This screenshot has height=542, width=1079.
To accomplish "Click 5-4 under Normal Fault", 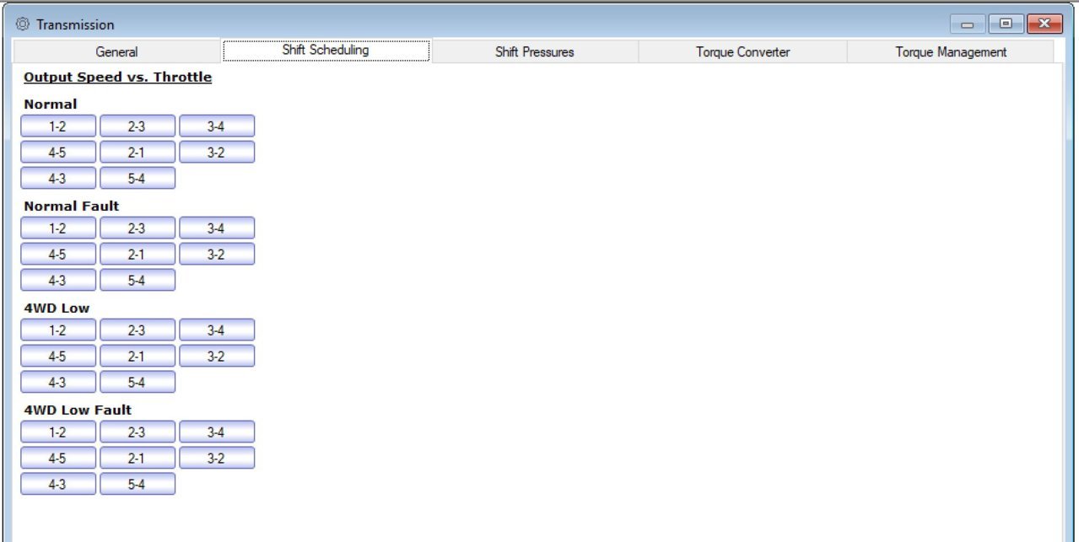I will 138,281.
